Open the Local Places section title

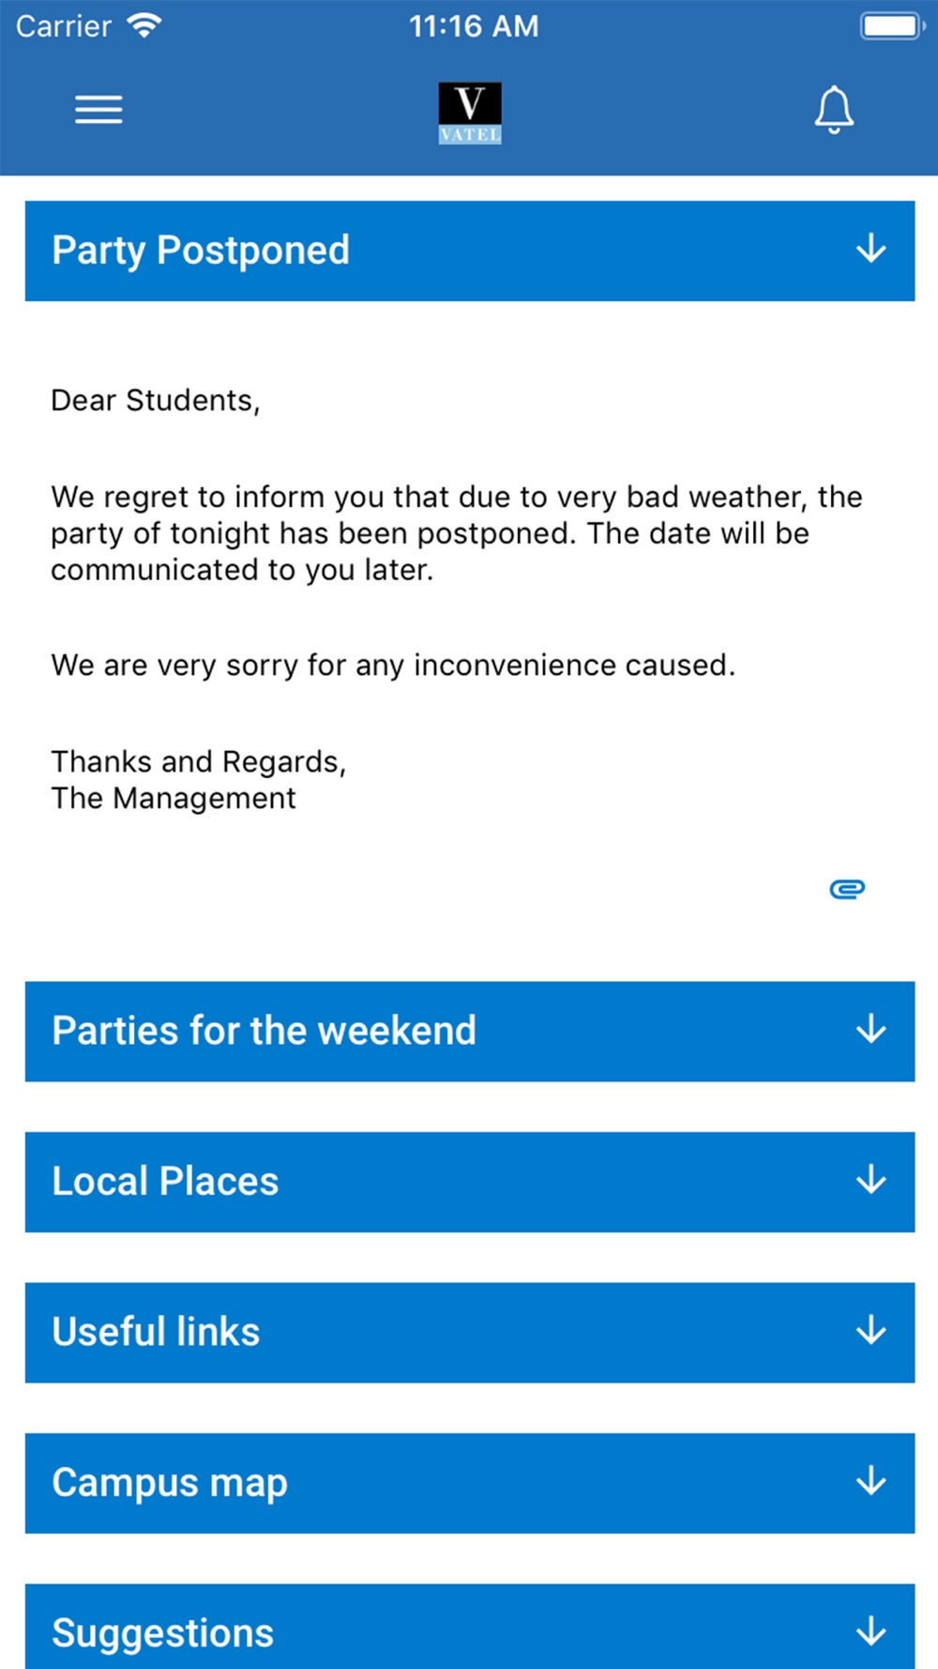click(165, 1181)
